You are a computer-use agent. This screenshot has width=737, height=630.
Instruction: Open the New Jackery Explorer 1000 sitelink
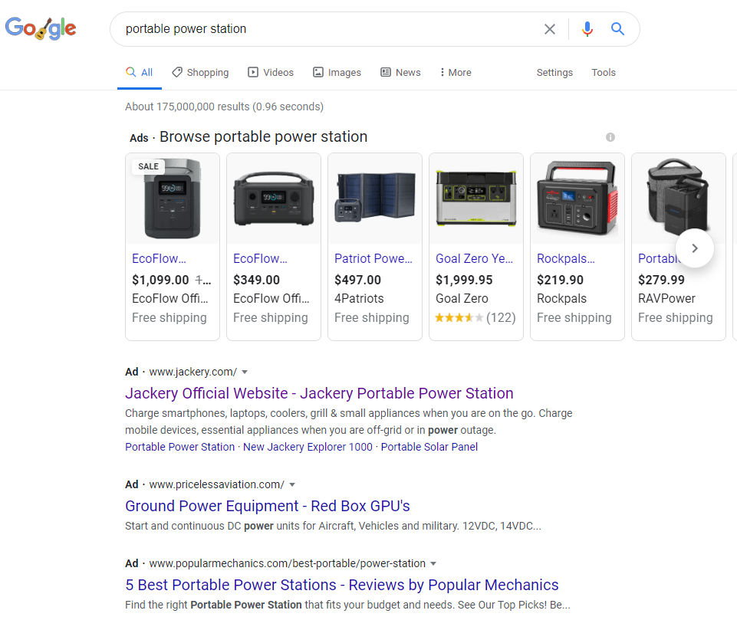pyautogui.click(x=308, y=447)
